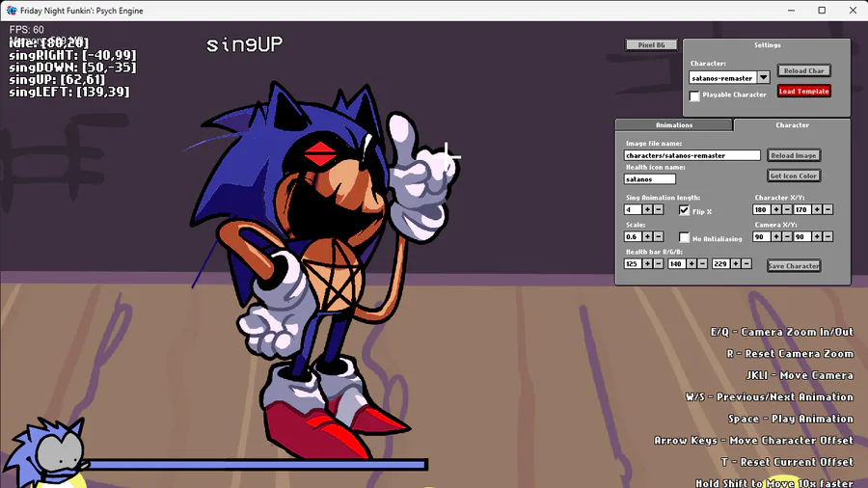The height and width of the screenshot is (488, 868).
Task: Decrease Character Y with minus
Action: click(x=827, y=209)
